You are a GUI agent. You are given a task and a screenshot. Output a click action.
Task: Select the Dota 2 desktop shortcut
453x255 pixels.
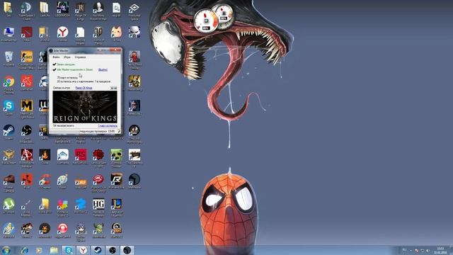click(x=27, y=34)
